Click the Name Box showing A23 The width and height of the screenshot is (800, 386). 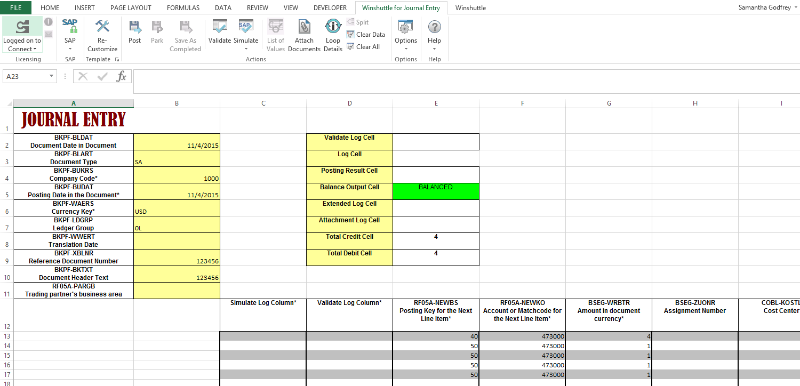pos(26,76)
